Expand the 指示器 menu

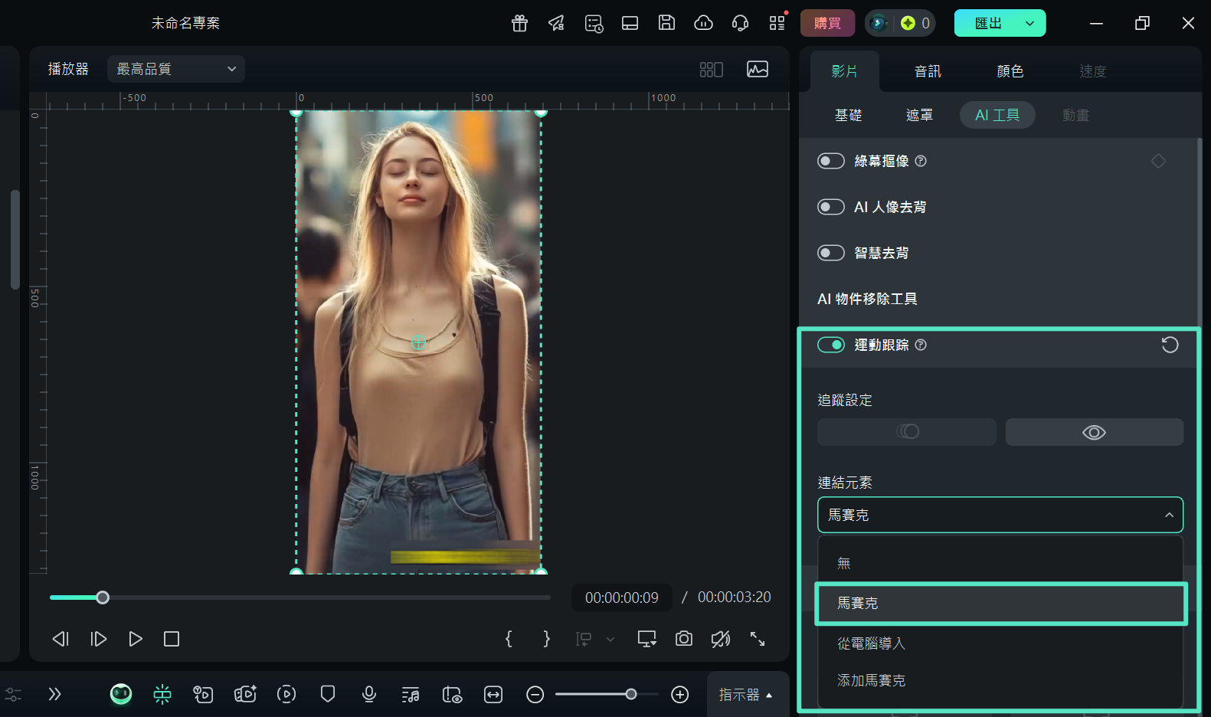[x=746, y=694]
